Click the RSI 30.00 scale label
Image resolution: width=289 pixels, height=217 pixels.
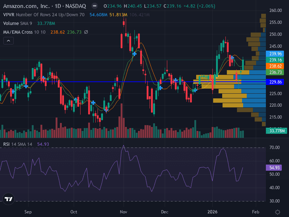click(x=275, y=201)
